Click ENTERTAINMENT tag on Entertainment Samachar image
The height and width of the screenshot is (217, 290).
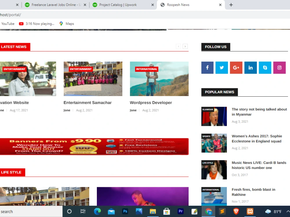point(81,69)
